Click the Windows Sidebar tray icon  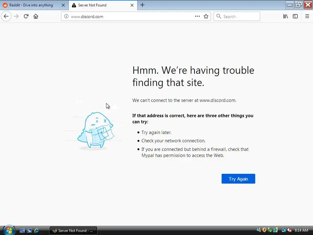pyautogui.click(x=275, y=230)
